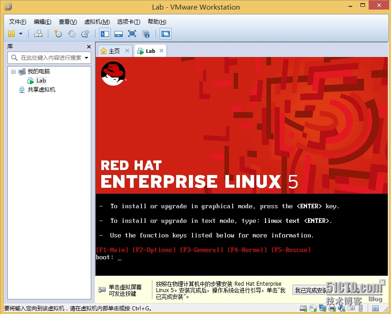This screenshot has width=391, height=314.
Task: Click the printer status icon
Action: tap(332, 309)
